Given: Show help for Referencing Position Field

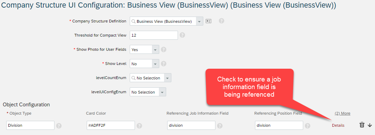Looking at the screenshot, I should 308,126.
